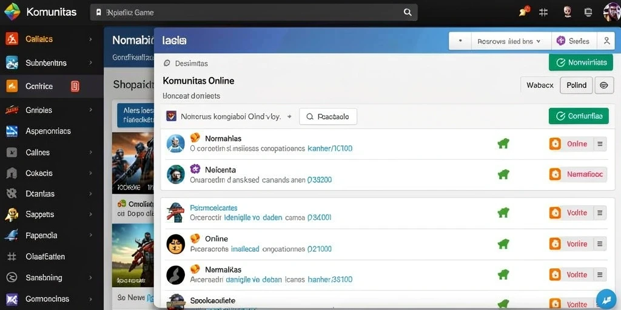
Task: Open the user profile avatar
Action: pyautogui.click(x=611, y=12)
